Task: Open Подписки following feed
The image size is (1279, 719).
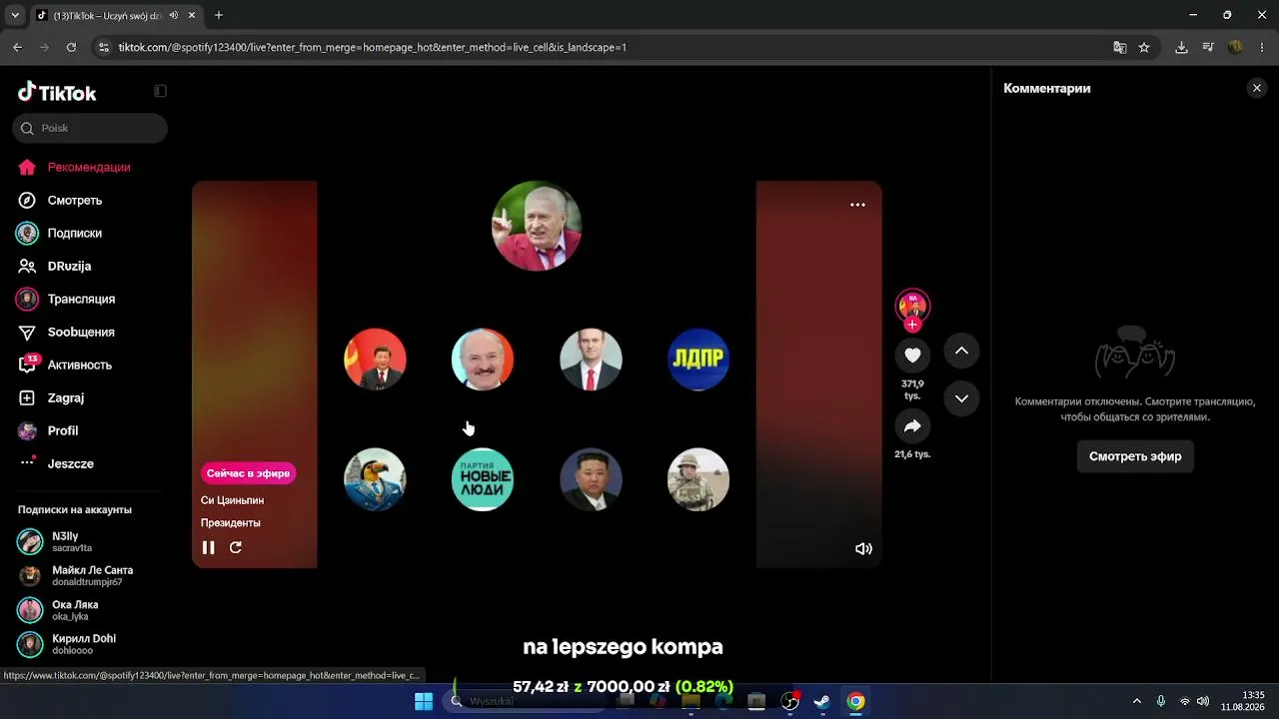Action: pos(75,233)
